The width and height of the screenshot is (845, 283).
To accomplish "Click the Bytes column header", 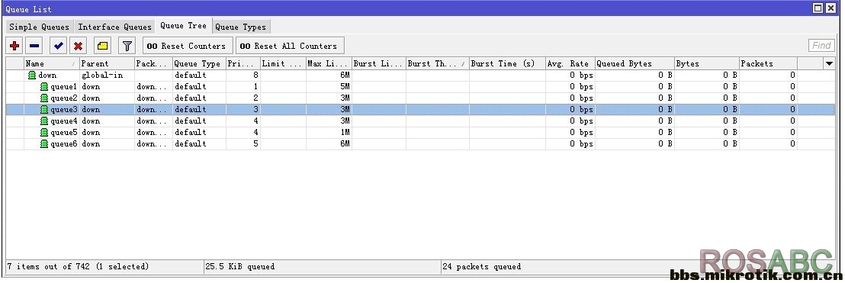I will pyautogui.click(x=706, y=63).
